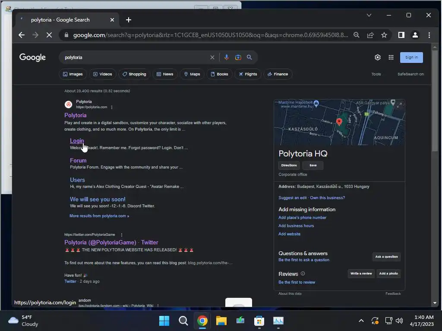Bookmark this page with the star icon
This screenshot has width=442, height=331.
coord(384,35)
